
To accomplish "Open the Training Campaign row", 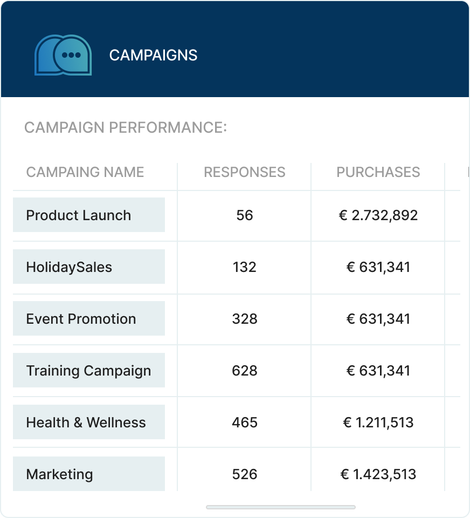I will tap(89, 371).
